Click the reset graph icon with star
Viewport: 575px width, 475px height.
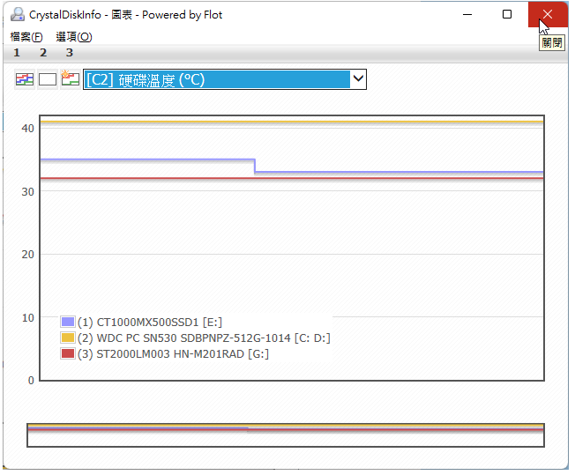pos(71,79)
